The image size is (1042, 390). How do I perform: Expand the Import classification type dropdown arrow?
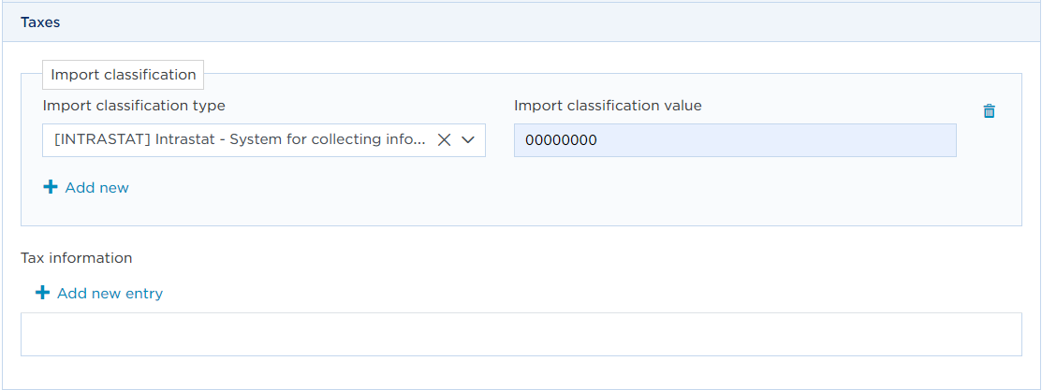(468, 139)
